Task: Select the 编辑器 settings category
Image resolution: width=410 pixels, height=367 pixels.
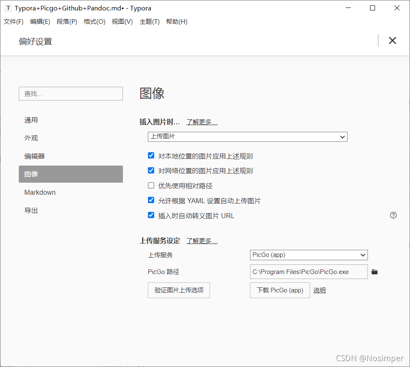Action: (70, 156)
